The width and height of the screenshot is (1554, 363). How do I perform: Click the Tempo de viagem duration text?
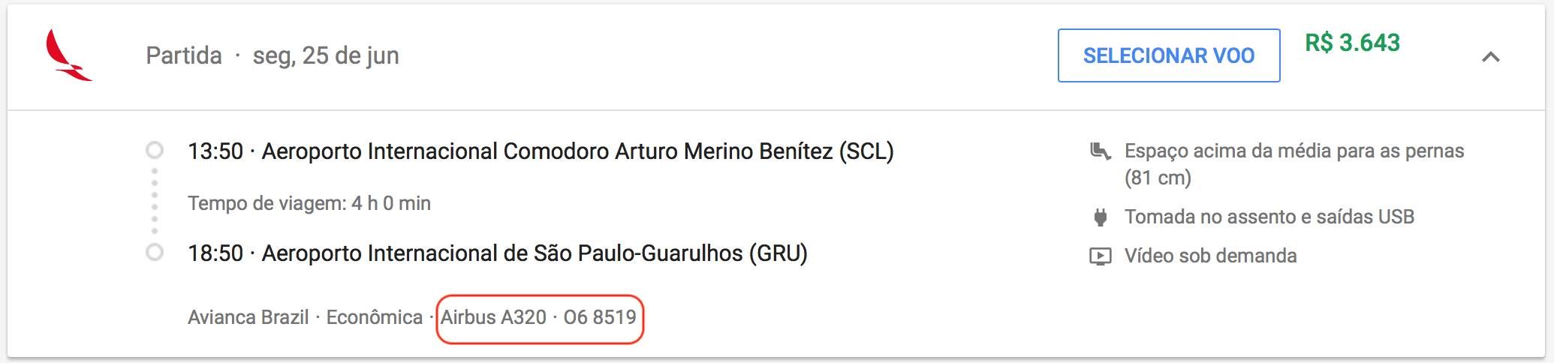pos(309,203)
